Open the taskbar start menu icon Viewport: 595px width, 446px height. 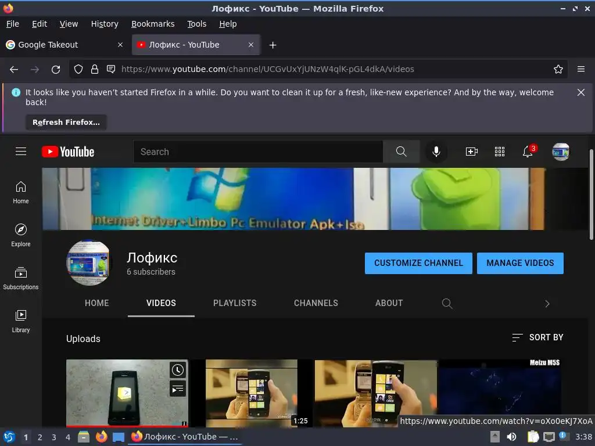pos(9,437)
